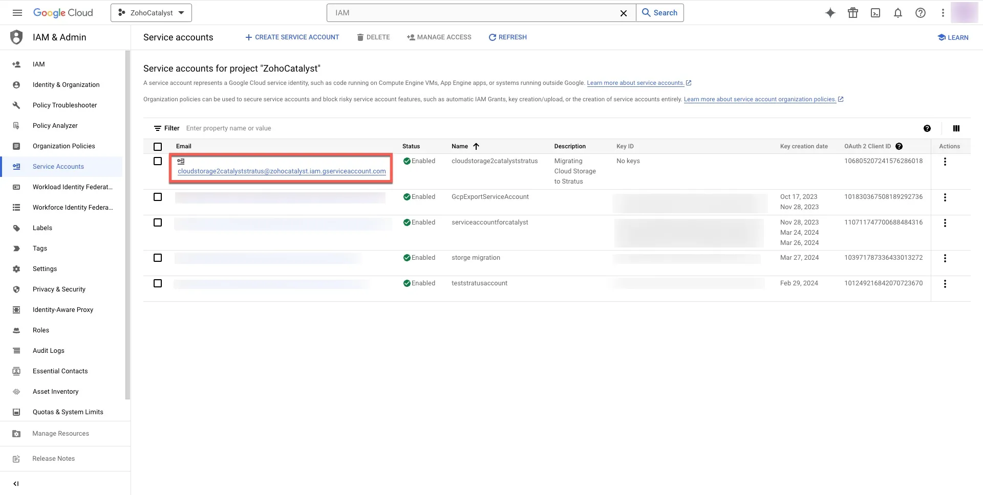Go to Roles in the sidebar
The height and width of the screenshot is (495, 983).
coord(41,330)
